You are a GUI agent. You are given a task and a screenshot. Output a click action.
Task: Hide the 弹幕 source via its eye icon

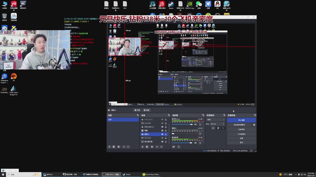coord(162,131)
